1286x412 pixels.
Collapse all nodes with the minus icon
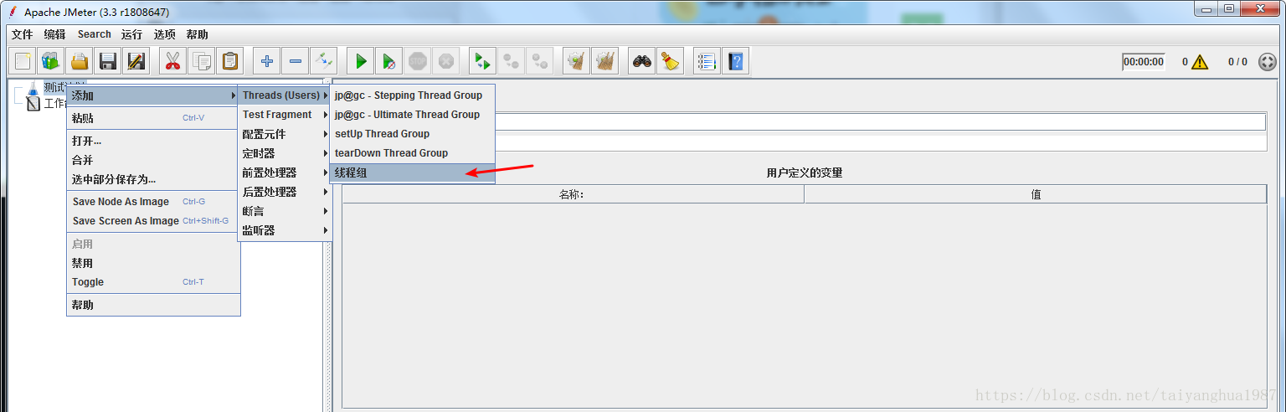[x=295, y=61]
